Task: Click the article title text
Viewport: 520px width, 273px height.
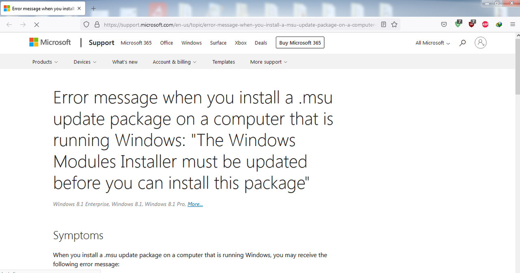Action: tap(193, 140)
